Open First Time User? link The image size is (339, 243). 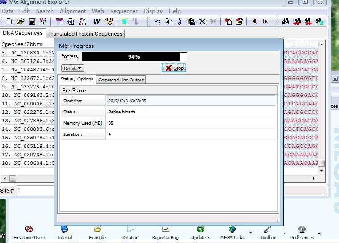click(x=29, y=233)
